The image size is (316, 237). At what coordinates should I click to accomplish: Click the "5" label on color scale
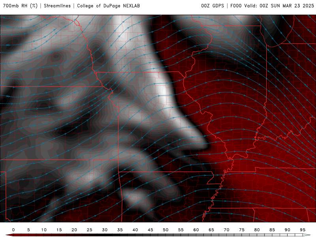point(28,230)
